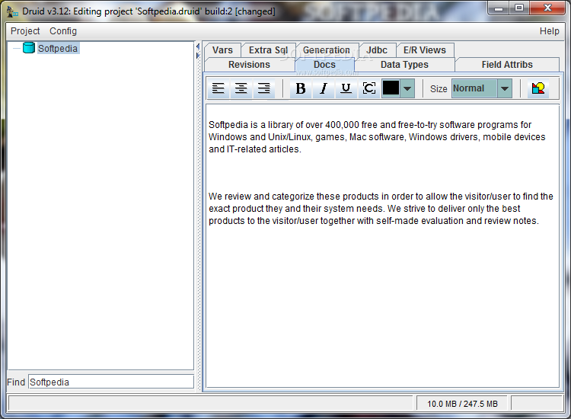Switch to the E/R Views tab
This screenshot has height=419, width=571.
pyautogui.click(x=425, y=50)
